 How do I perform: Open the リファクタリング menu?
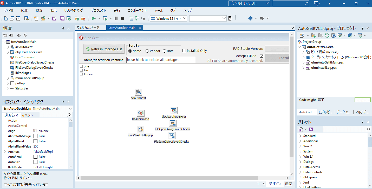click(74, 11)
